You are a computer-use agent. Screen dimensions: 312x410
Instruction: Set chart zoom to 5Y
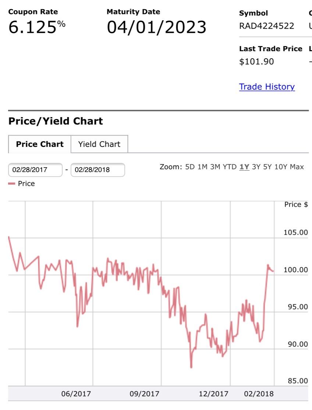pos(267,167)
